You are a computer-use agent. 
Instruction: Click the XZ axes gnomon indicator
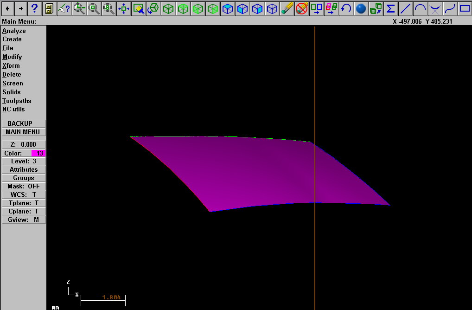(72, 288)
